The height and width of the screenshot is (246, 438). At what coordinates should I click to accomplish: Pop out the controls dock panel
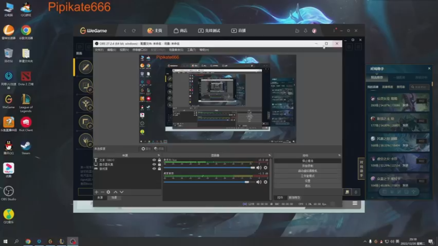pyautogui.click(x=339, y=155)
